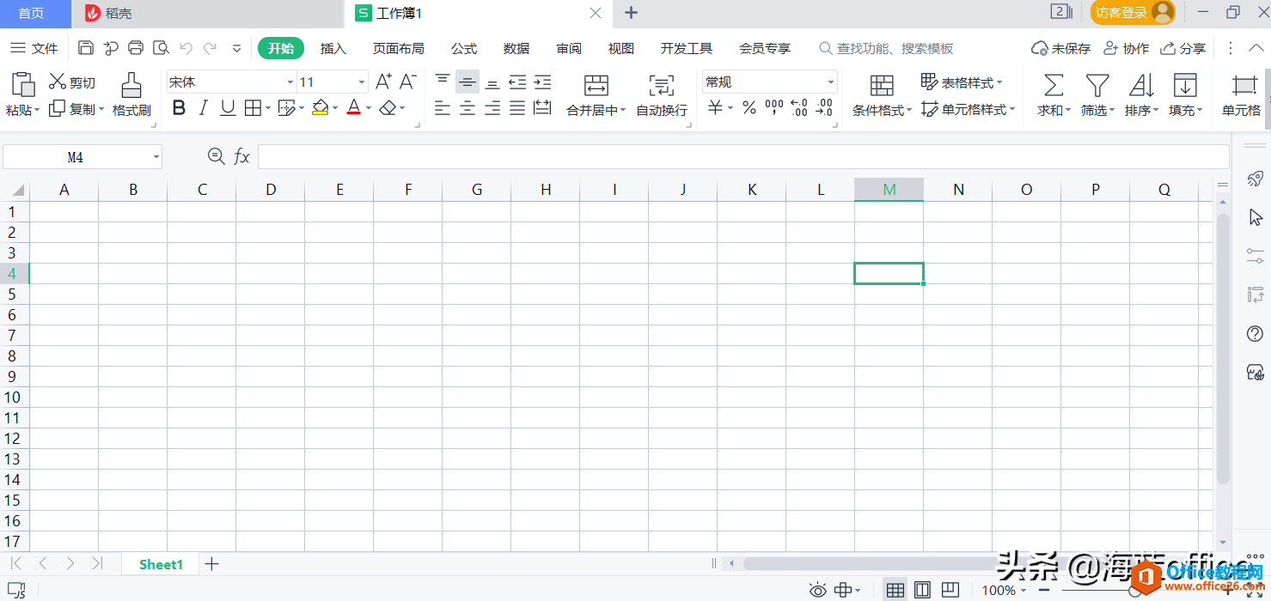Click the Cut (剪切) scissors icon
Viewport: 1271px width, 601px height.
click(x=58, y=82)
